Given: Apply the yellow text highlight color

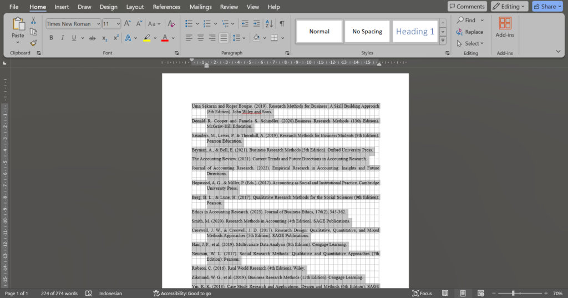Looking at the screenshot, I should [x=146, y=38].
